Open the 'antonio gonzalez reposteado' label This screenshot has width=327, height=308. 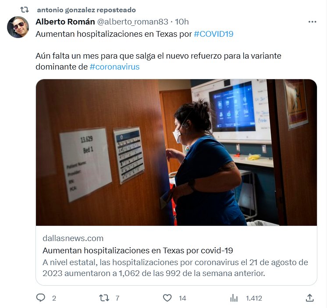pos(86,10)
